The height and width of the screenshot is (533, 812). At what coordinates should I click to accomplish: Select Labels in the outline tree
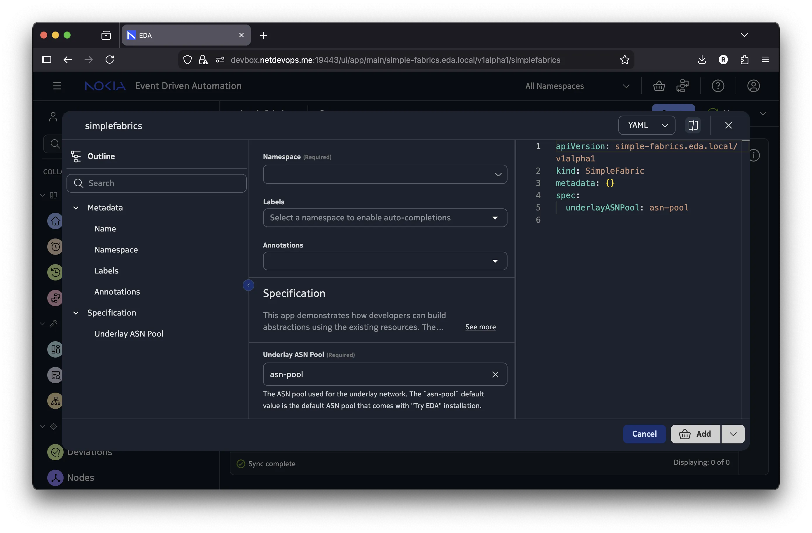tap(106, 271)
